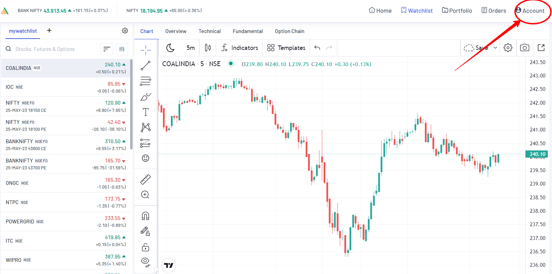This screenshot has width=552, height=274.
Task: Open the Fundamental tab
Action: tap(248, 31)
